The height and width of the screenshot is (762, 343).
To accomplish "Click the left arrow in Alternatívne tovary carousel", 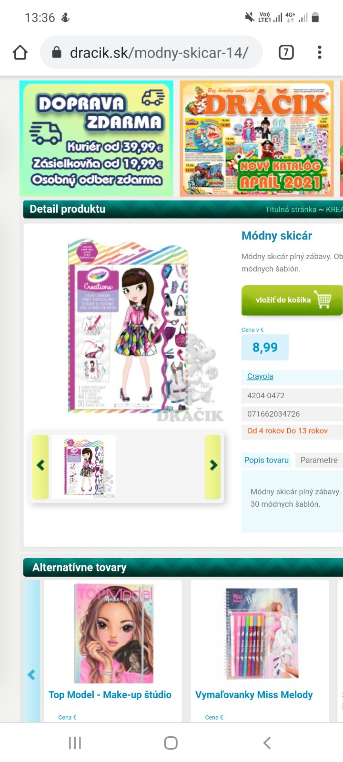I will (x=31, y=674).
